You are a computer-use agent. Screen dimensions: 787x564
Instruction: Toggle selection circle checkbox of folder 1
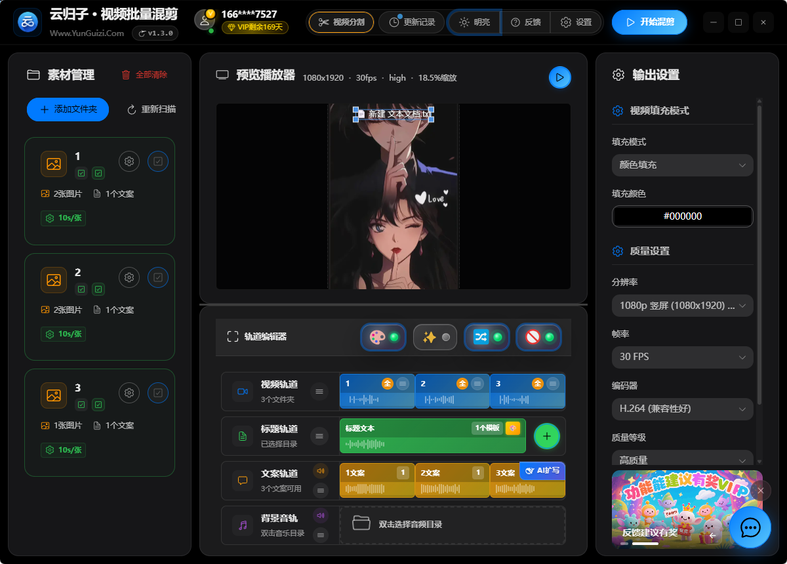click(158, 161)
